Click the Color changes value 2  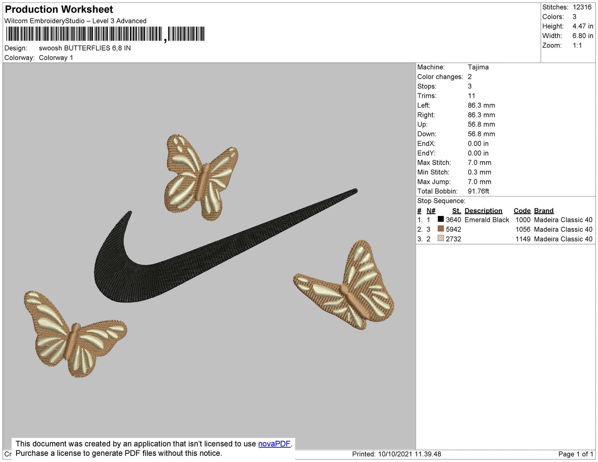coord(470,77)
